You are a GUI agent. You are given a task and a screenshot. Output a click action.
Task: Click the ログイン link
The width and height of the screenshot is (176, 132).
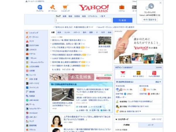119,67
